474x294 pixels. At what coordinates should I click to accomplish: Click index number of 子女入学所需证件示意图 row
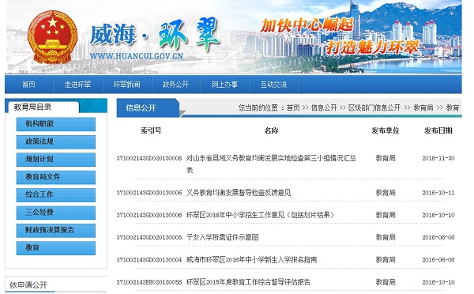tap(149, 237)
